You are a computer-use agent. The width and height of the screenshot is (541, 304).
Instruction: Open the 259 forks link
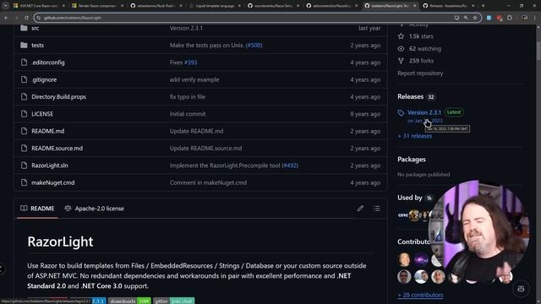pyautogui.click(x=421, y=61)
